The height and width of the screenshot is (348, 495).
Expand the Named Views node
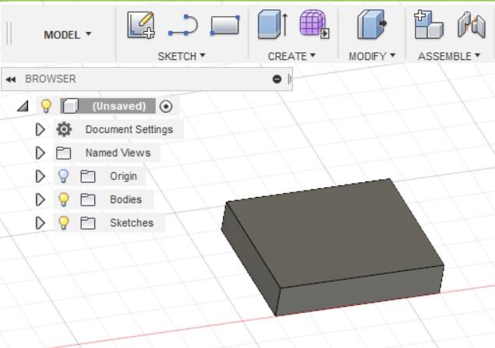[x=40, y=153]
